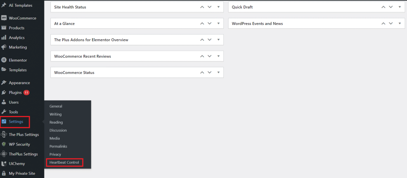Click the My Private Site lock icon
Screen dimensions: 407x178
[x=4, y=173]
